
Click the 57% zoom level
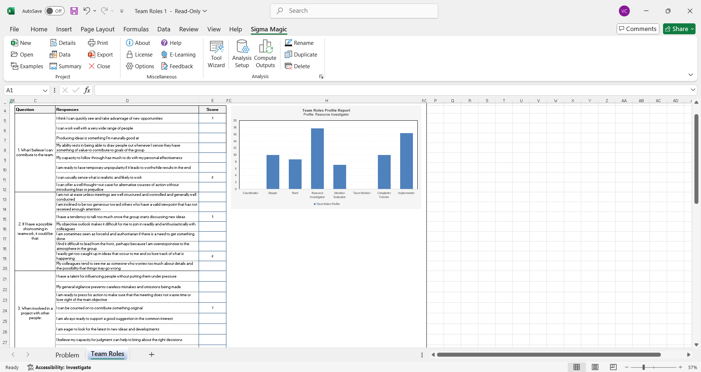692,367
